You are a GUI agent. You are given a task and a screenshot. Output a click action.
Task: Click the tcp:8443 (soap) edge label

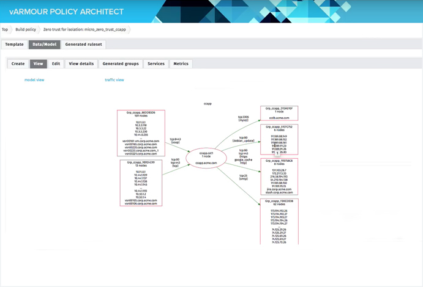[x=175, y=140]
